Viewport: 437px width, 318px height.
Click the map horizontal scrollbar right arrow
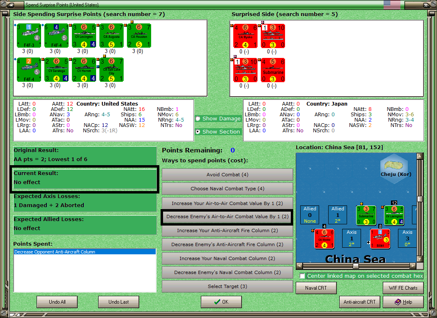pyautogui.click(x=413, y=265)
